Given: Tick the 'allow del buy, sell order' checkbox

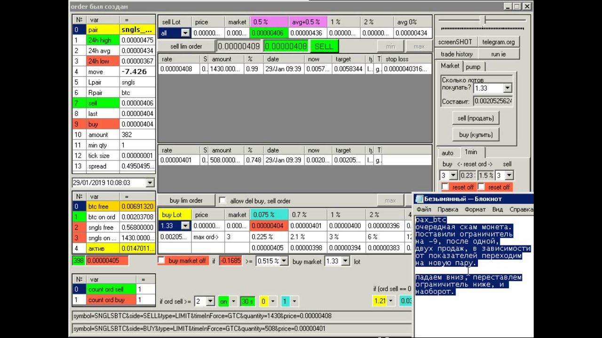Looking at the screenshot, I should tap(222, 200).
